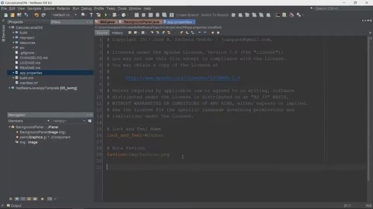This screenshot has height=209, width=373.
Task: Click the look_and_feel=Windows property line
Action: 135,135
